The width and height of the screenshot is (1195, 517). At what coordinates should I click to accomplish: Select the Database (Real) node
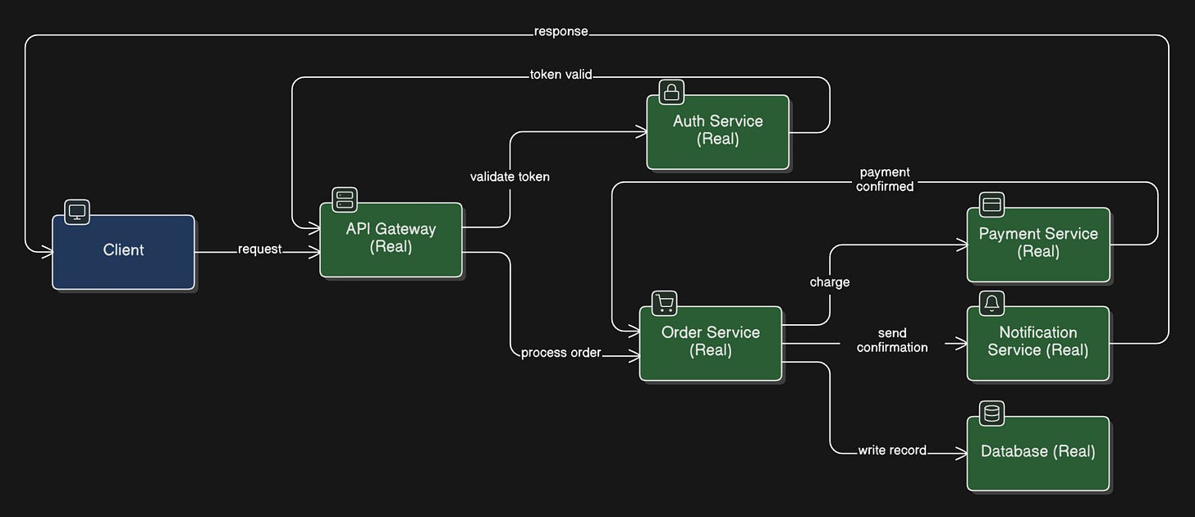[x=1038, y=453]
